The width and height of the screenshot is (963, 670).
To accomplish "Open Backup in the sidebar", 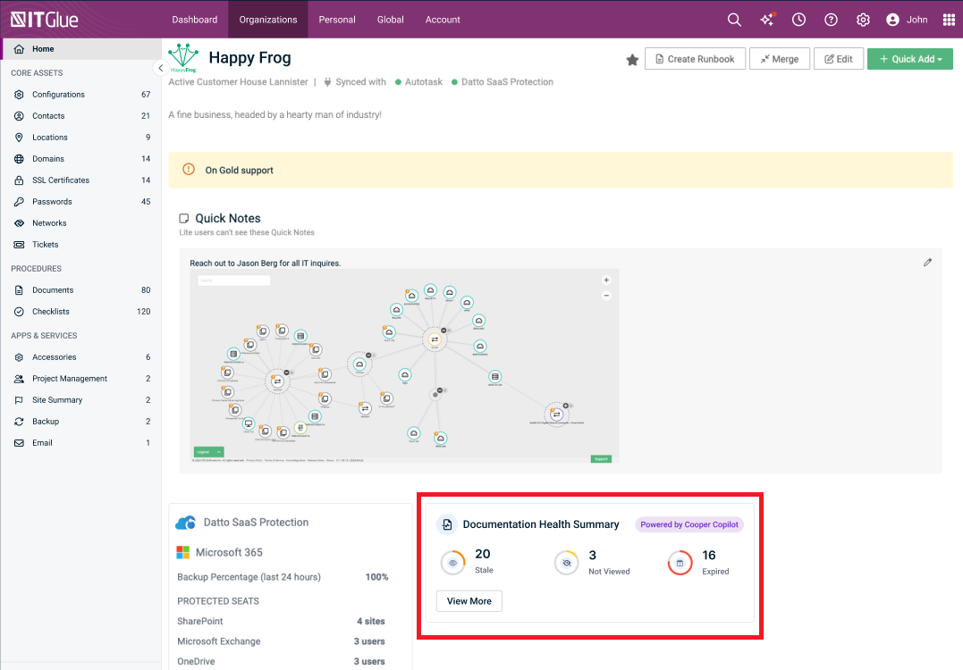I will point(81,422).
